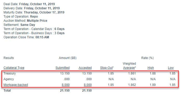
Task: Open the Mortgage-backed collateral link
Action: pos(16,85)
